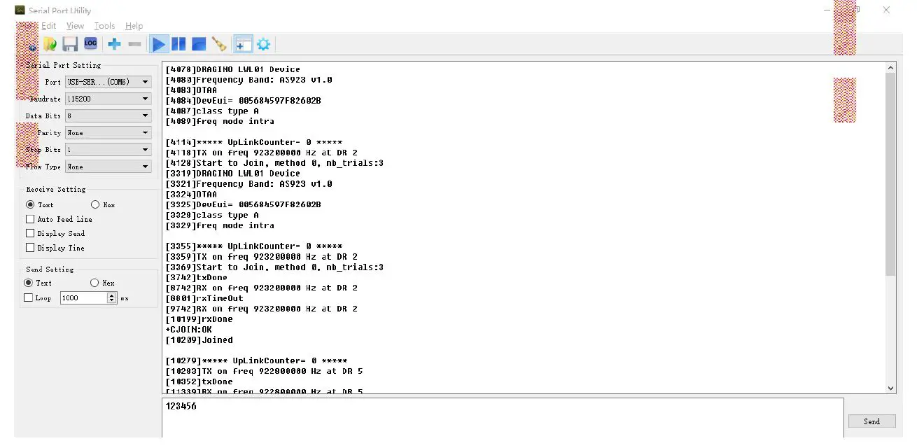Viewport: 917px width, 448px height.
Task: Click the '[3321]Frequency Band: AS923 v1.0' line
Action: click(248, 184)
